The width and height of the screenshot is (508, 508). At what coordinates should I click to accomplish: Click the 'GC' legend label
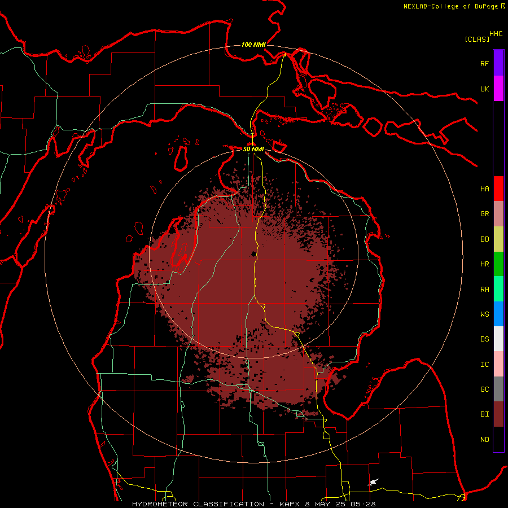[x=484, y=389]
